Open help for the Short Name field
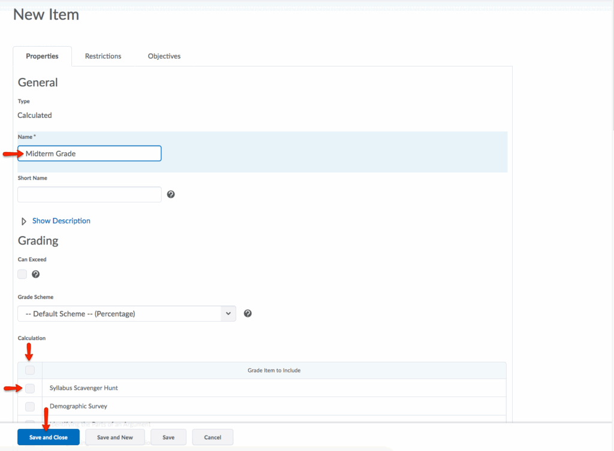Viewport: 614px width, 451px height. click(x=171, y=195)
